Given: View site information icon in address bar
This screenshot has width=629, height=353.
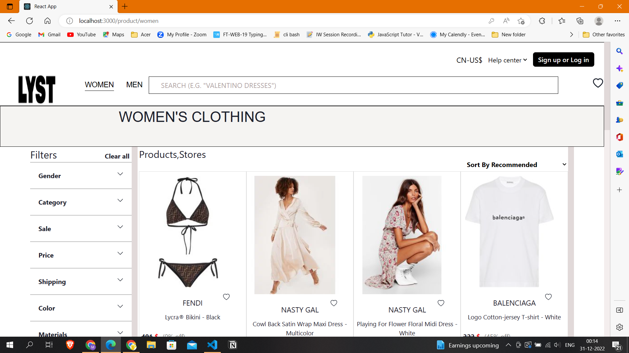Looking at the screenshot, I should point(69,21).
